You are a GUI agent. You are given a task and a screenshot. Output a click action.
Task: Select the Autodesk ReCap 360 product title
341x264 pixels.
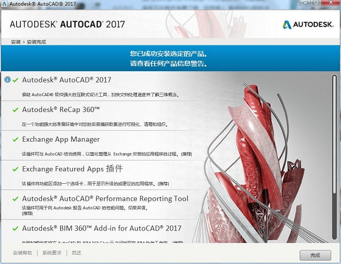(x=61, y=110)
